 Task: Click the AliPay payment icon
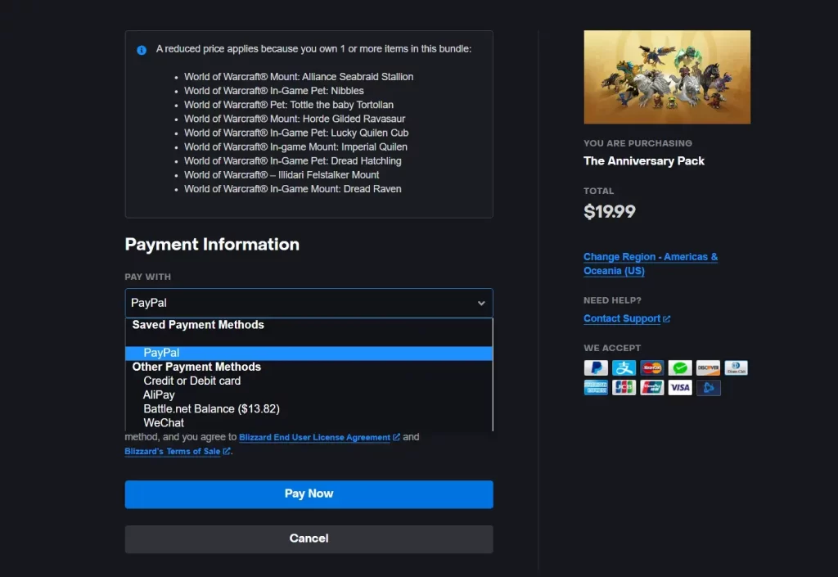click(624, 368)
